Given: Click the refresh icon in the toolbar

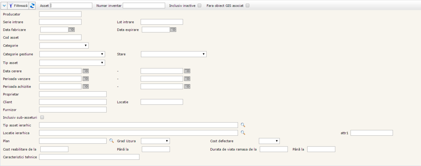Looking at the screenshot, I should [32, 6].
